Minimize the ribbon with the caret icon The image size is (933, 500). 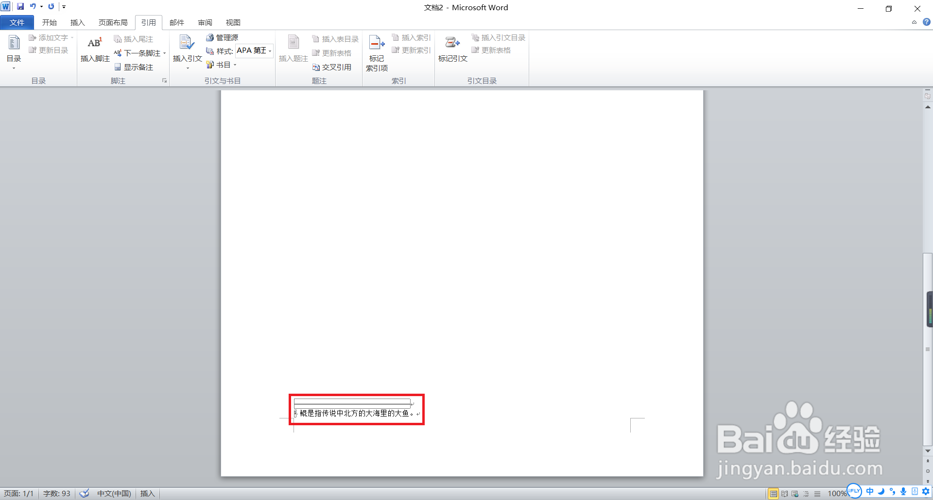click(914, 22)
